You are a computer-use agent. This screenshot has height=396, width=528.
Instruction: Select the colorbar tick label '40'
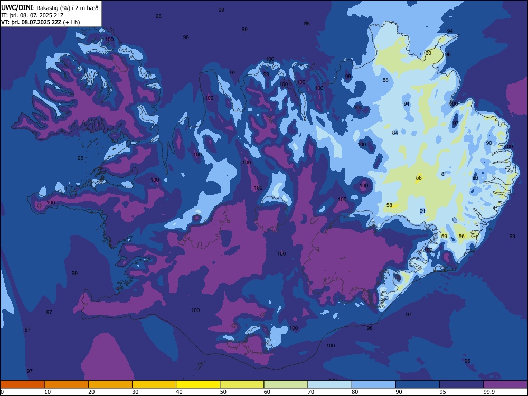(x=179, y=392)
